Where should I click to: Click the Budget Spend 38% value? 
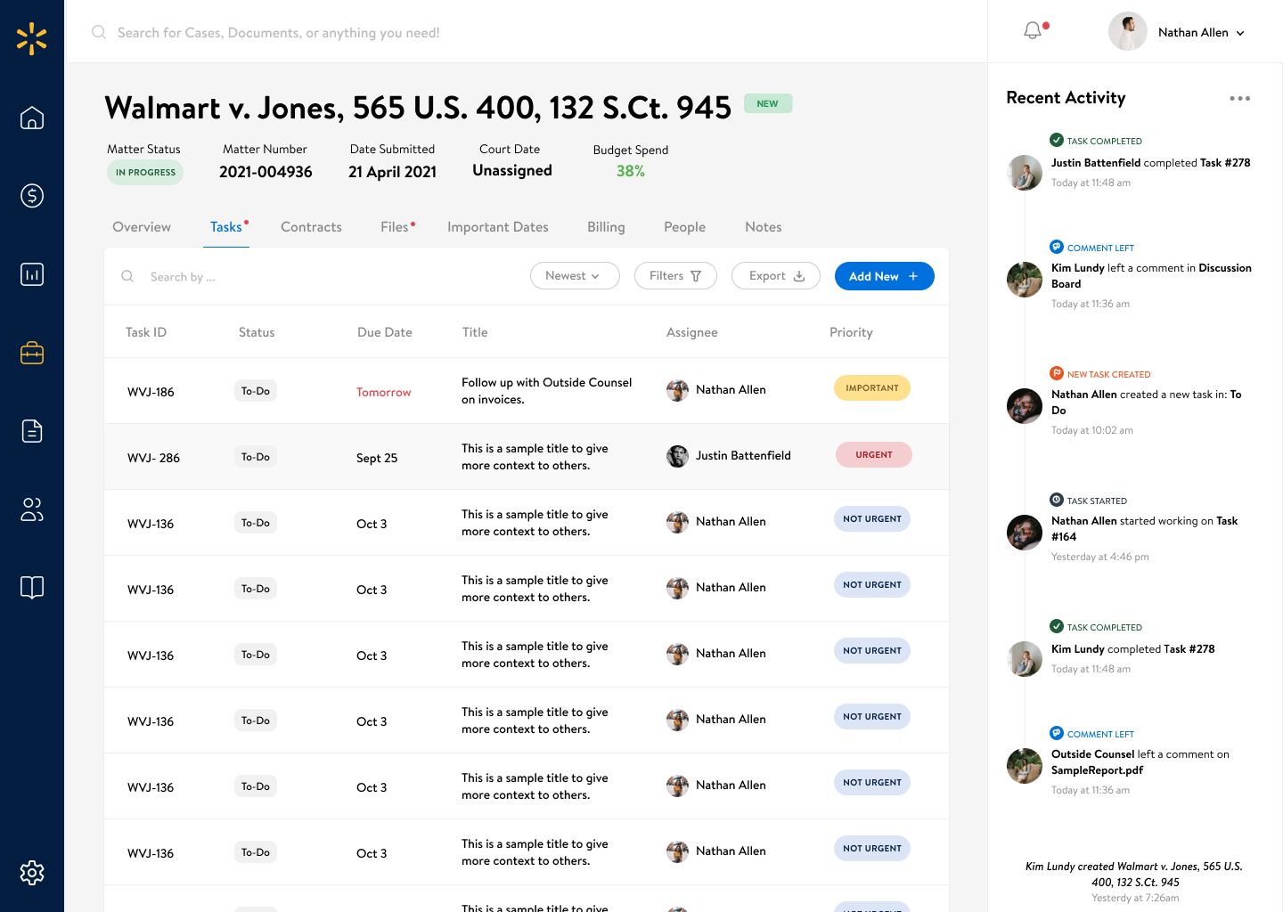click(631, 171)
